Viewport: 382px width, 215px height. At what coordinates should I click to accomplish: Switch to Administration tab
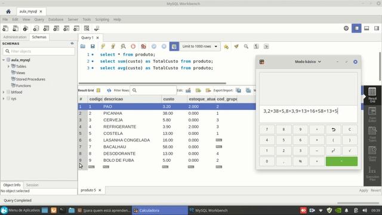pos(15,37)
